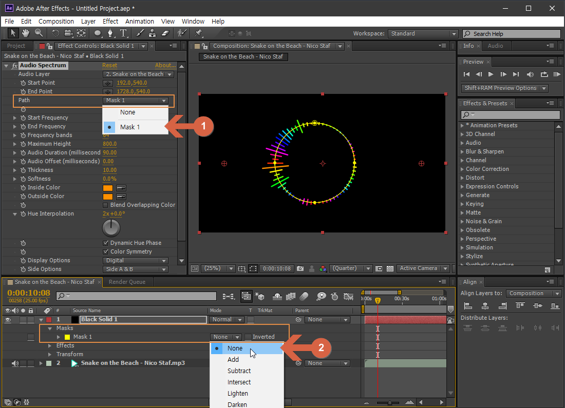The width and height of the screenshot is (565, 408).
Task: Open the resolution (Quarter) dropdown
Action: [x=351, y=268]
